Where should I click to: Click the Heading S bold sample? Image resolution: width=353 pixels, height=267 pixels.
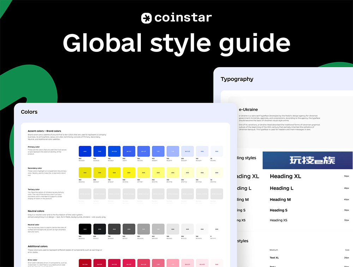279,210
